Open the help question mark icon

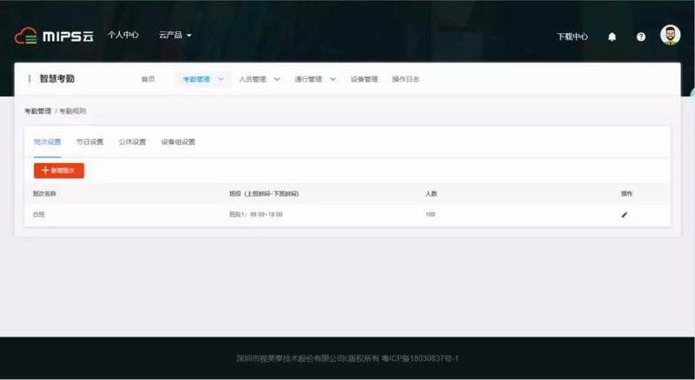tap(641, 36)
